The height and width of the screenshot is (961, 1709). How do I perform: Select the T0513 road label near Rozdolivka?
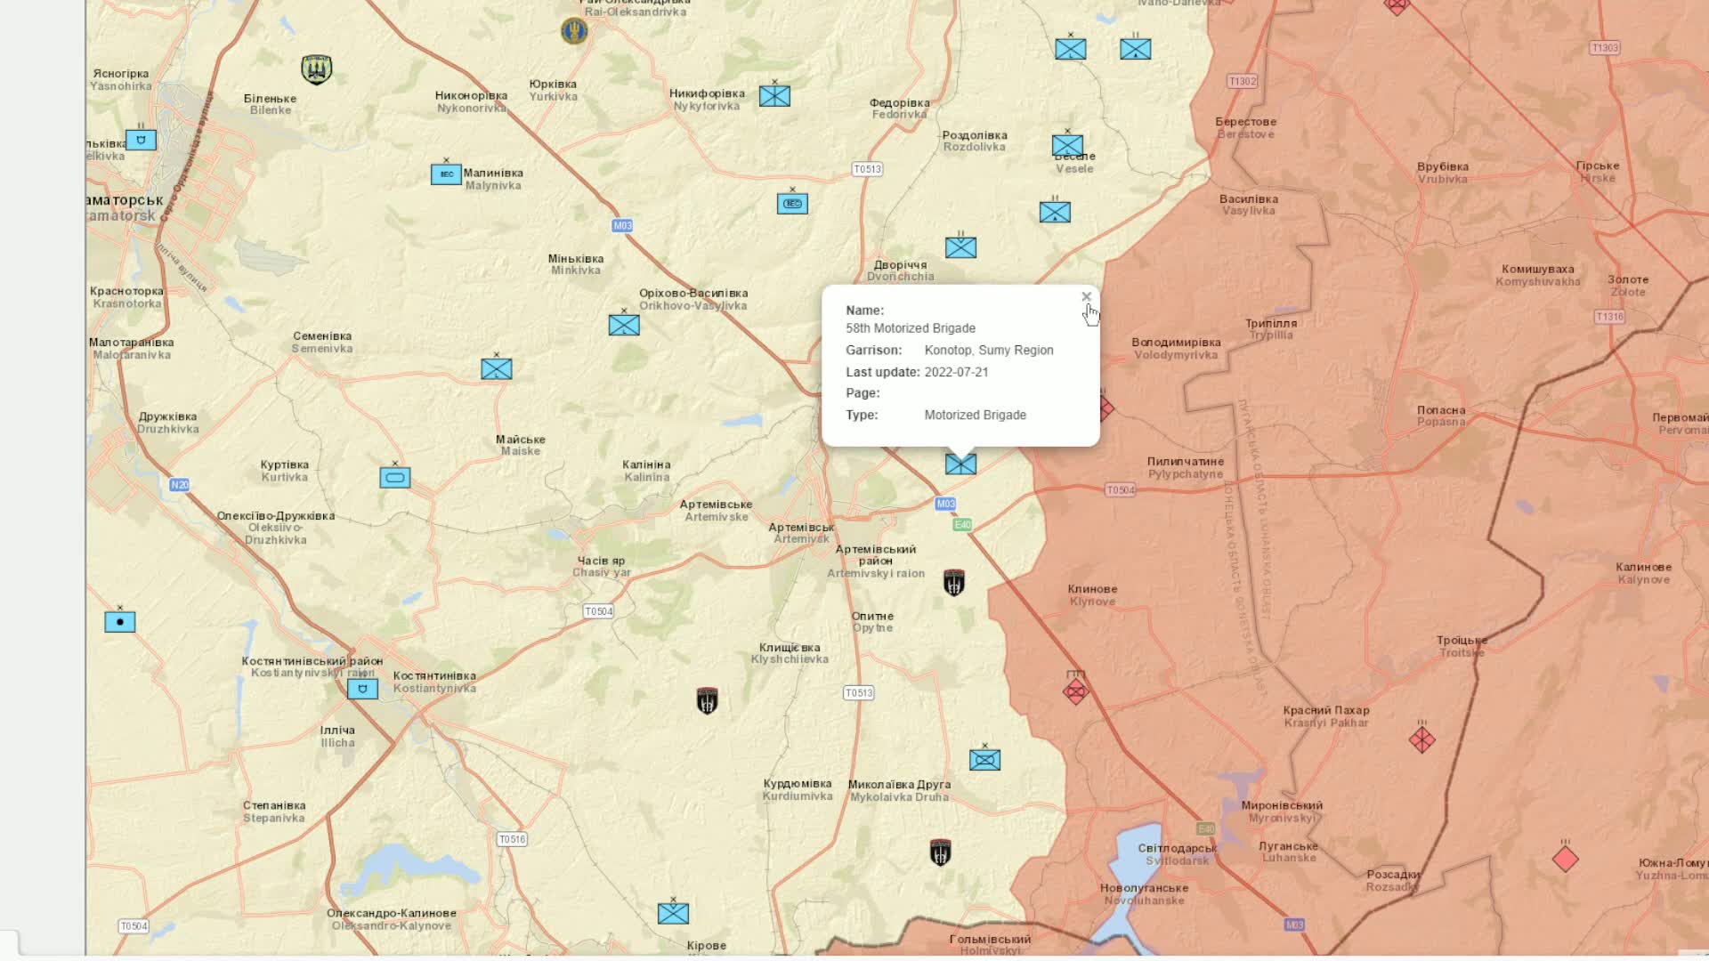(x=867, y=169)
